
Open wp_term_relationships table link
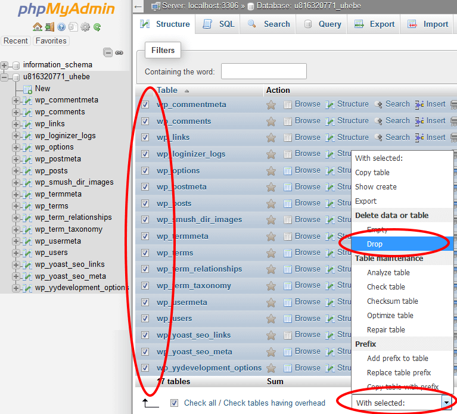[200, 269]
